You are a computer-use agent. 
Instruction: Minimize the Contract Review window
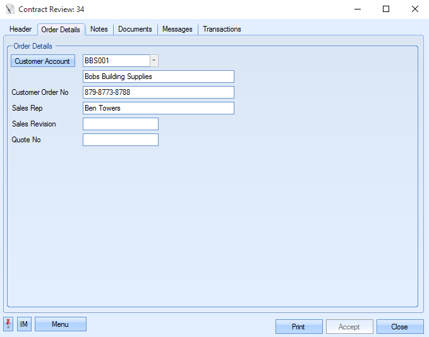pos(357,9)
